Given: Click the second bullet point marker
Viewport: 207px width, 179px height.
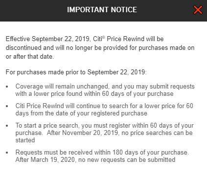Looking at the screenshot, I should point(7,106).
